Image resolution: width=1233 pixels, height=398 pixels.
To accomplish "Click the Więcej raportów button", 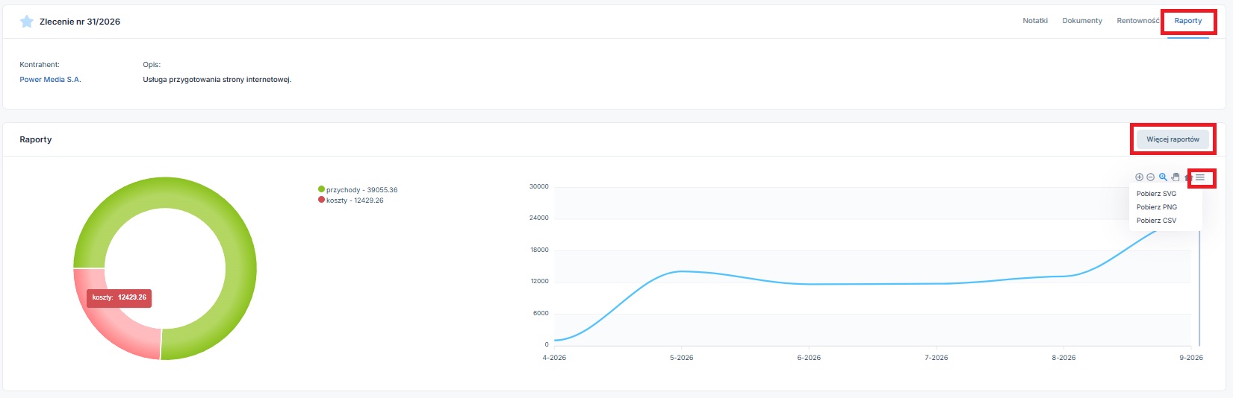I will click(x=1173, y=139).
